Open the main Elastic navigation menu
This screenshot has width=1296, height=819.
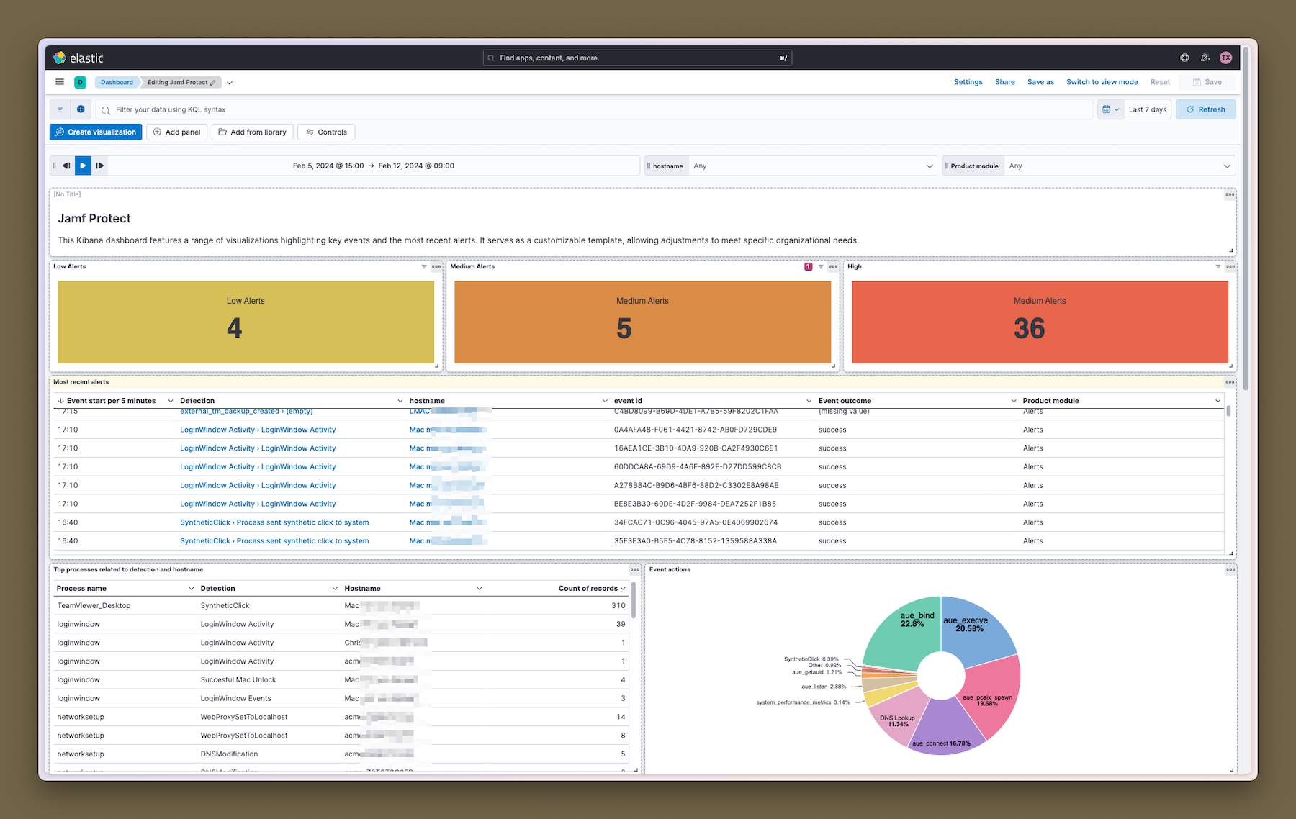pyautogui.click(x=60, y=81)
